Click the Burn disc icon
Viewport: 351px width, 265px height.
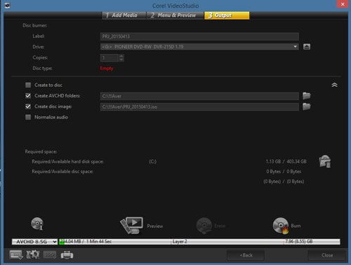(x=281, y=226)
